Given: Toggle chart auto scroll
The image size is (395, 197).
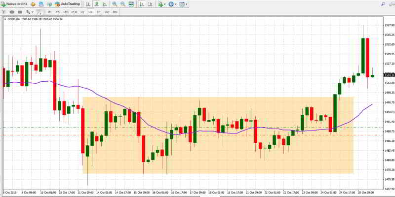Looking at the screenshot, I should pos(142,4).
